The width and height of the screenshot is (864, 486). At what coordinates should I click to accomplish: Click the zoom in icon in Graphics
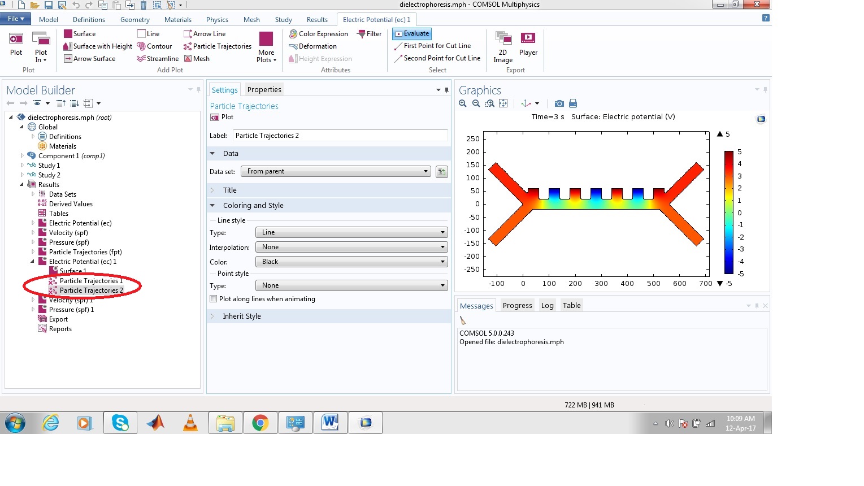(463, 103)
